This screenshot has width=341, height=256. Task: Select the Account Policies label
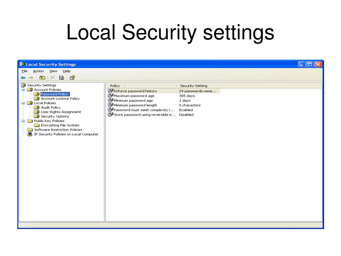(48, 89)
